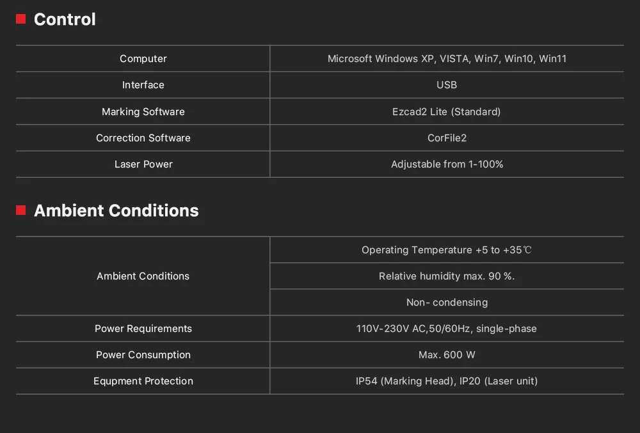
Task: Click the Laser Power label
Action: (x=143, y=164)
